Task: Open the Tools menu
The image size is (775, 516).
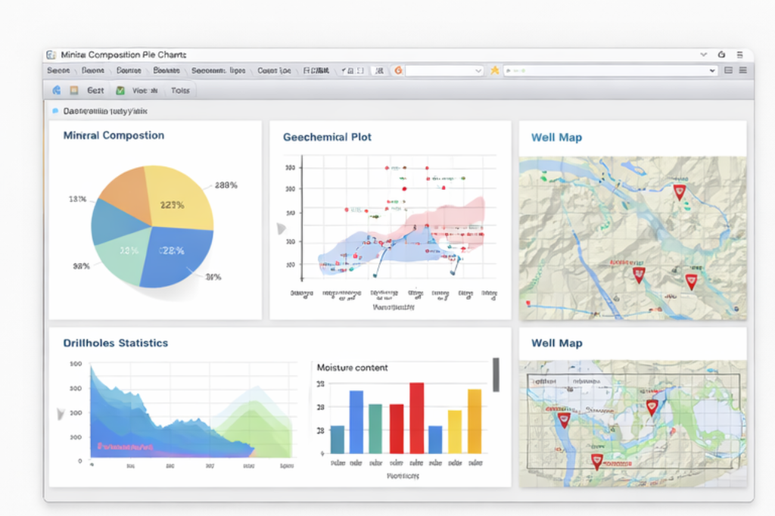Action: pos(180,90)
